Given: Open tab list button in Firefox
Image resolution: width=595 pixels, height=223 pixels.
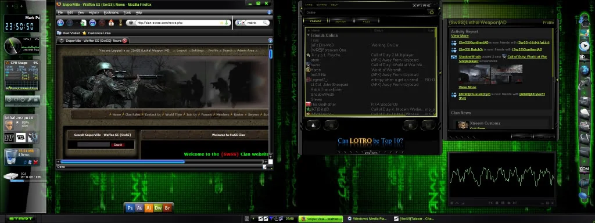Looking at the screenshot, I should tap(270, 40).
